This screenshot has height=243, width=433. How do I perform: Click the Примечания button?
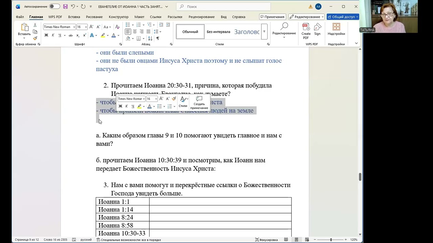(x=272, y=17)
